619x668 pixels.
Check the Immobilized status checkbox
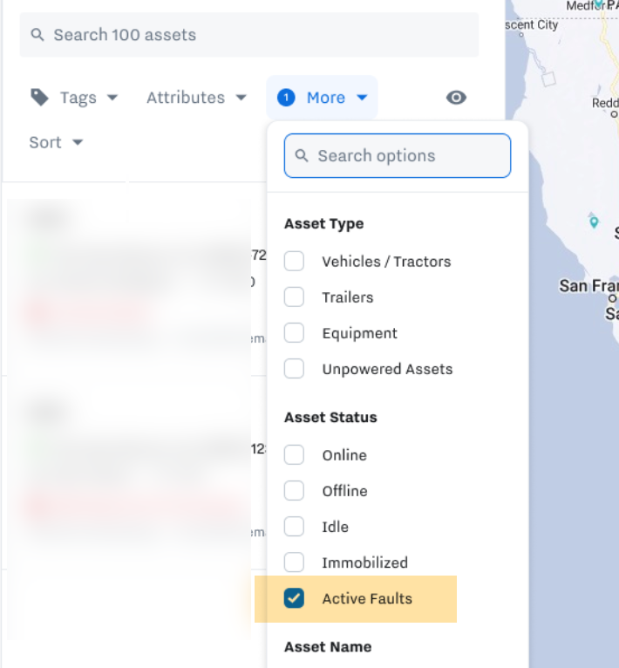[x=295, y=562]
